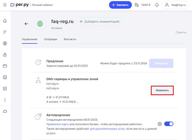
Task: Click the Продлить button
Action: pyautogui.click(x=161, y=63)
